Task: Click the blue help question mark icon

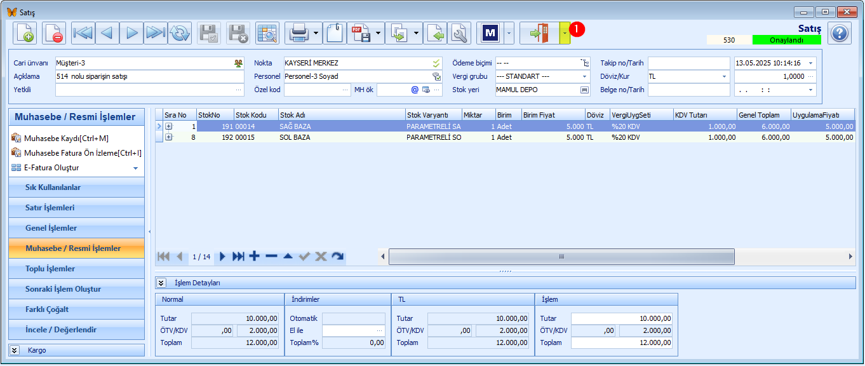Action: pyautogui.click(x=840, y=33)
